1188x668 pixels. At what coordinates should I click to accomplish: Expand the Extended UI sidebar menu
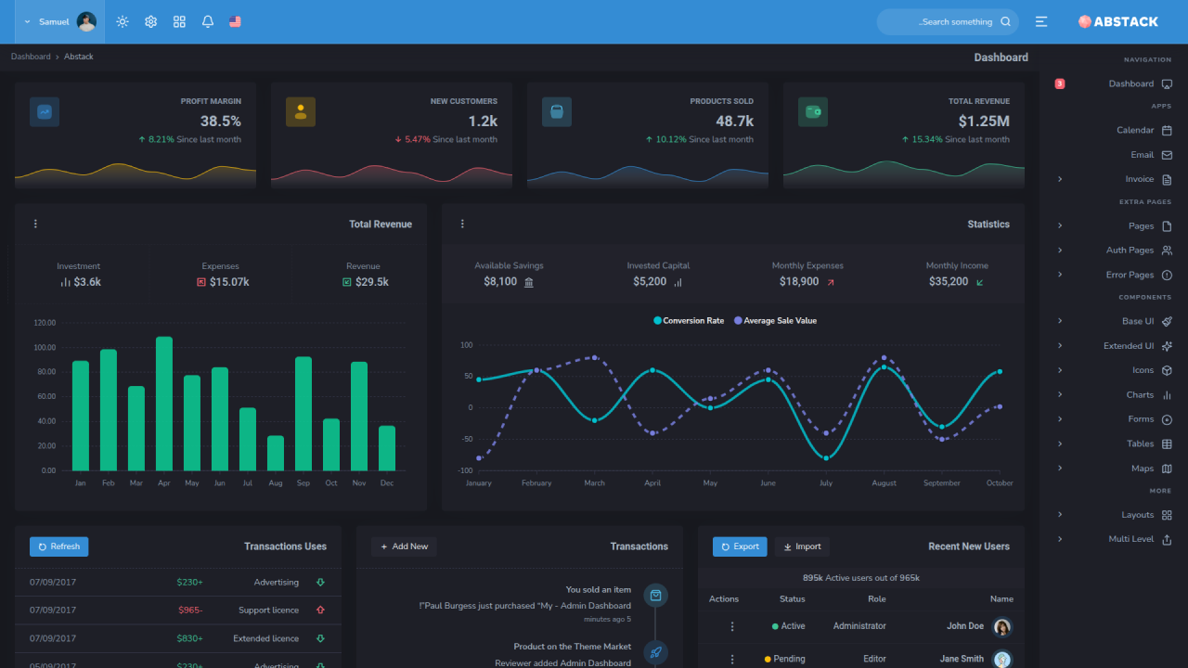(1114, 345)
